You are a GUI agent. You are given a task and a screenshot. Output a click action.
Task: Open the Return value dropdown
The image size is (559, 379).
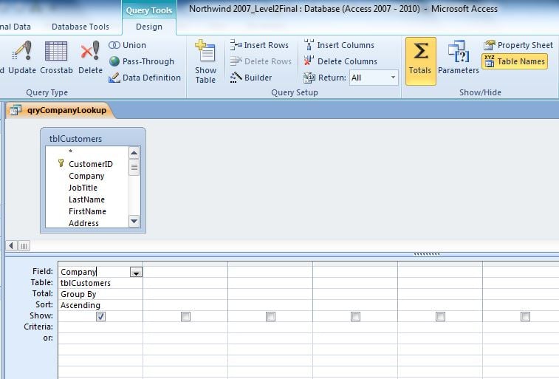tap(393, 78)
